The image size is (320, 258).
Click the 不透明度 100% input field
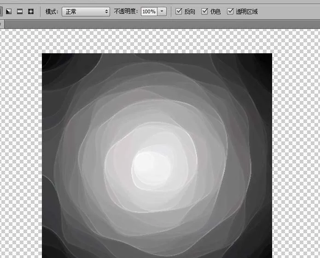tap(149, 11)
